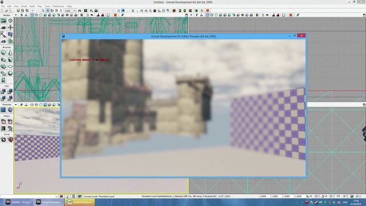The height and width of the screenshot is (206, 366).
Task: Select the Linear Staircase brush builder
Action: coord(3,66)
